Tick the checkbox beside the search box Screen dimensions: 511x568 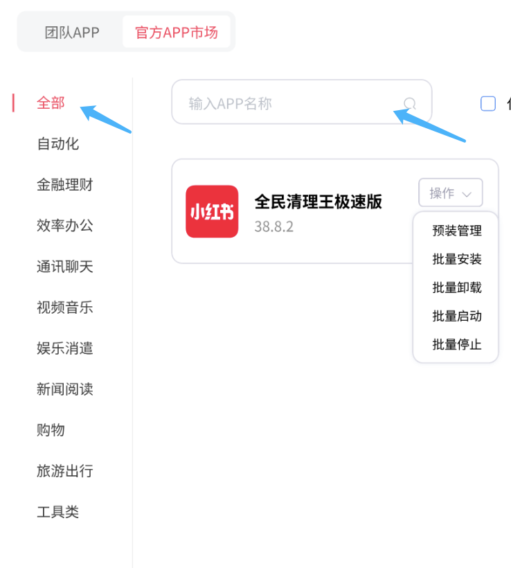pos(488,104)
